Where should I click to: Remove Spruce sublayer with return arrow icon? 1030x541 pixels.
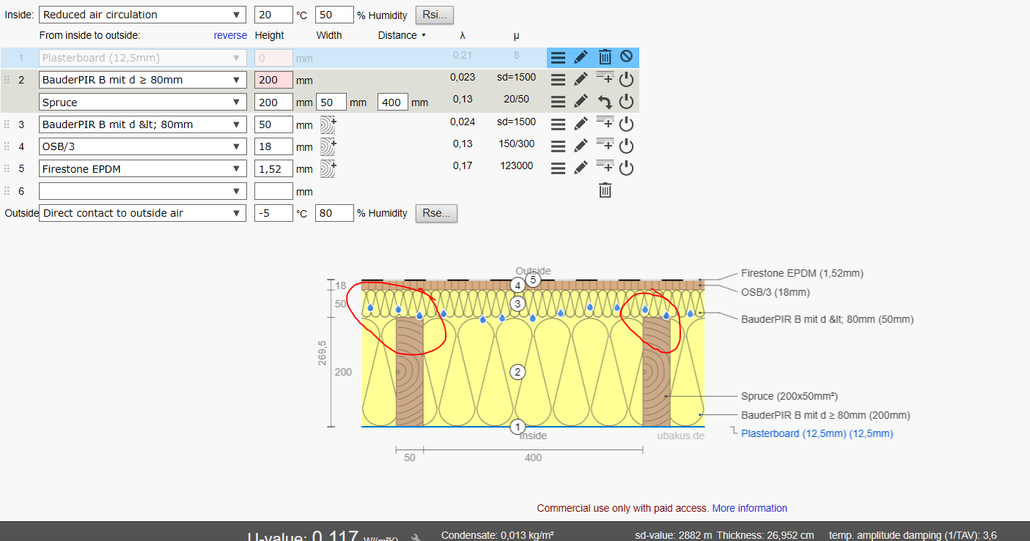pyautogui.click(x=605, y=102)
